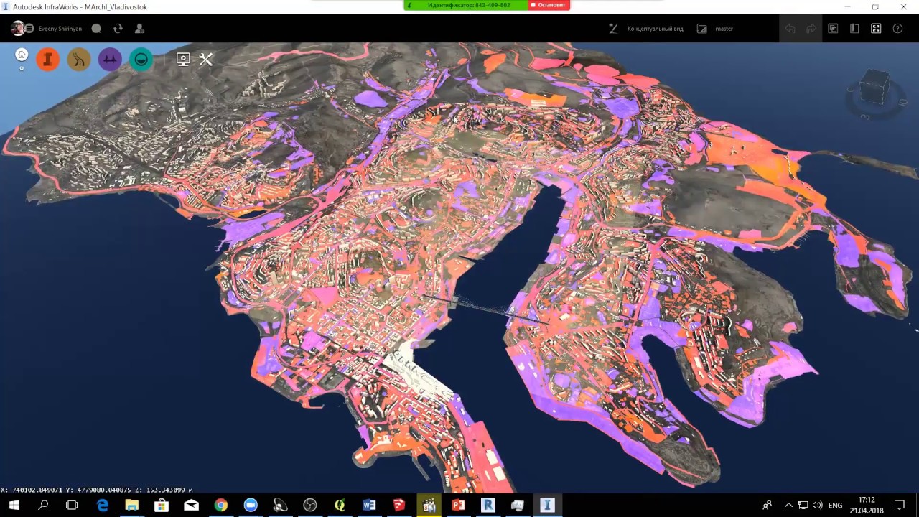919x517 pixels.
Task: Open Revit from taskbar
Action: [x=488, y=505]
